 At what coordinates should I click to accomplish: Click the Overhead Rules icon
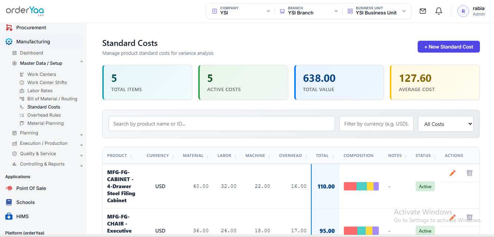[x=22, y=115]
